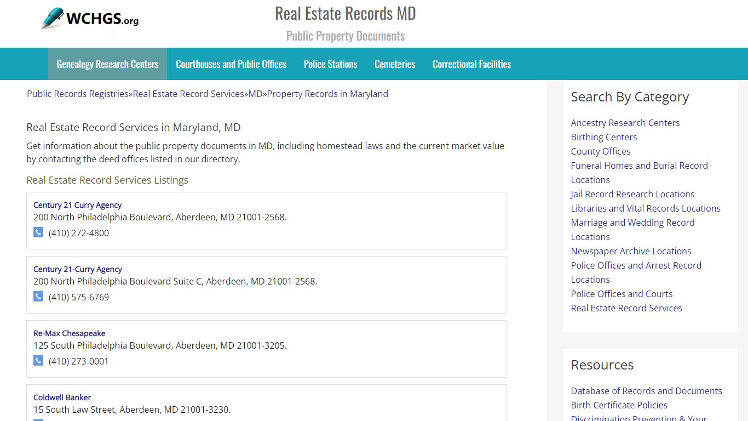748x421 pixels.
Task: Click phone number (410) 273-0001
Action: click(79, 361)
